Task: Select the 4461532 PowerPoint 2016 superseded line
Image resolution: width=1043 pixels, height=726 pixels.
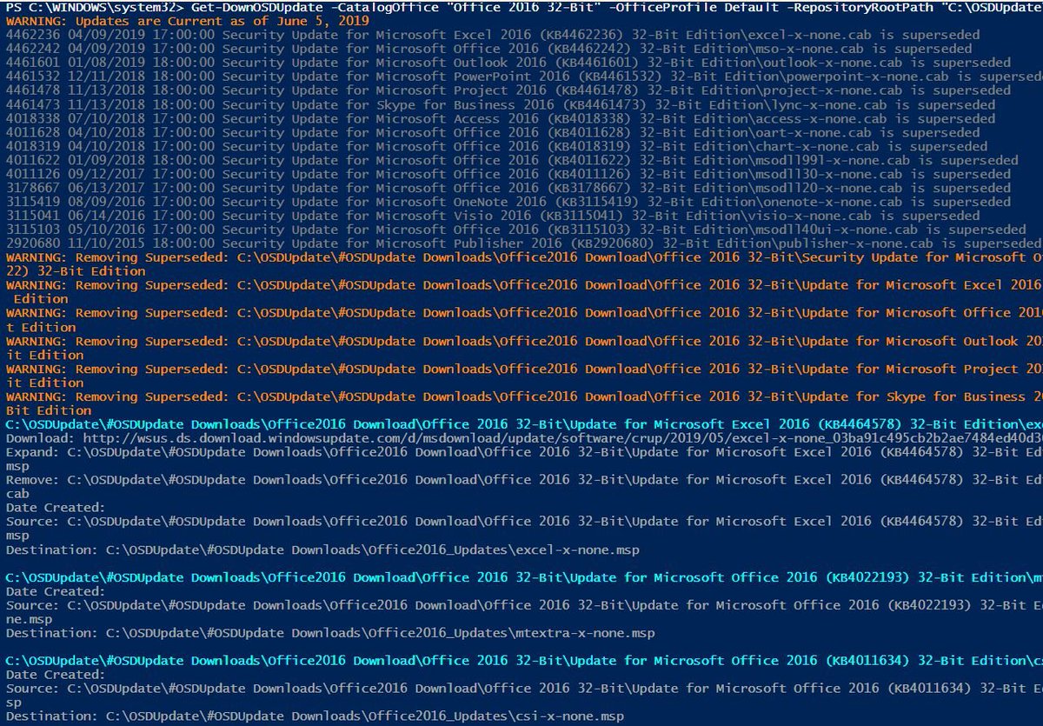Action: tap(524, 77)
